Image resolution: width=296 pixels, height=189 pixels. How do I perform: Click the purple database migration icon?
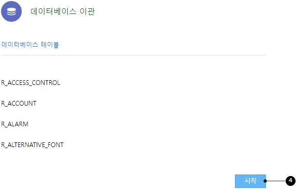coord(11,11)
